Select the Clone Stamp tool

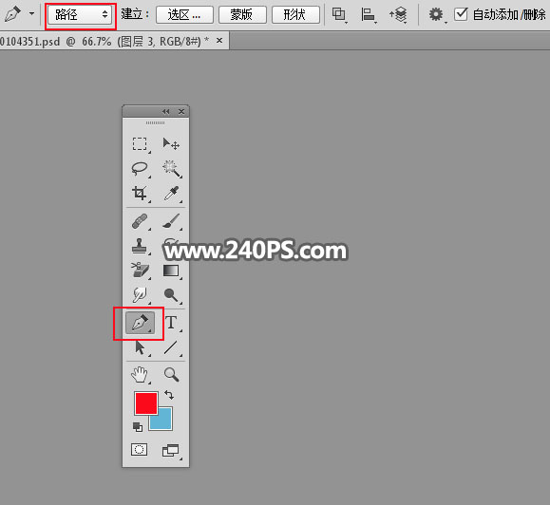[x=140, y=246]
